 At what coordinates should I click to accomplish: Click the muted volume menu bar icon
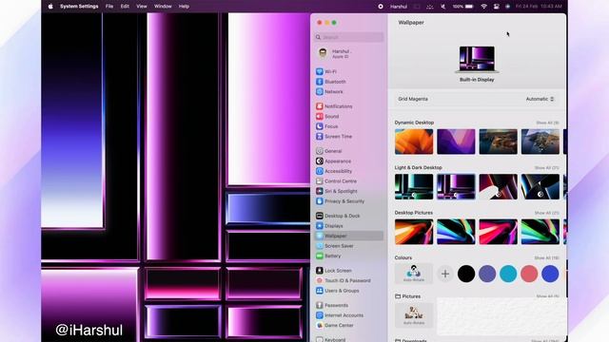click(443, 7)
